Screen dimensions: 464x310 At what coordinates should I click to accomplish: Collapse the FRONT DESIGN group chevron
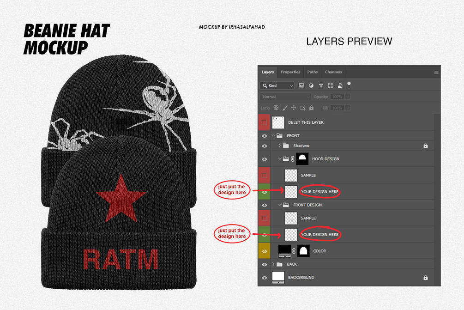pyautogui.click(x=280, y=205)
